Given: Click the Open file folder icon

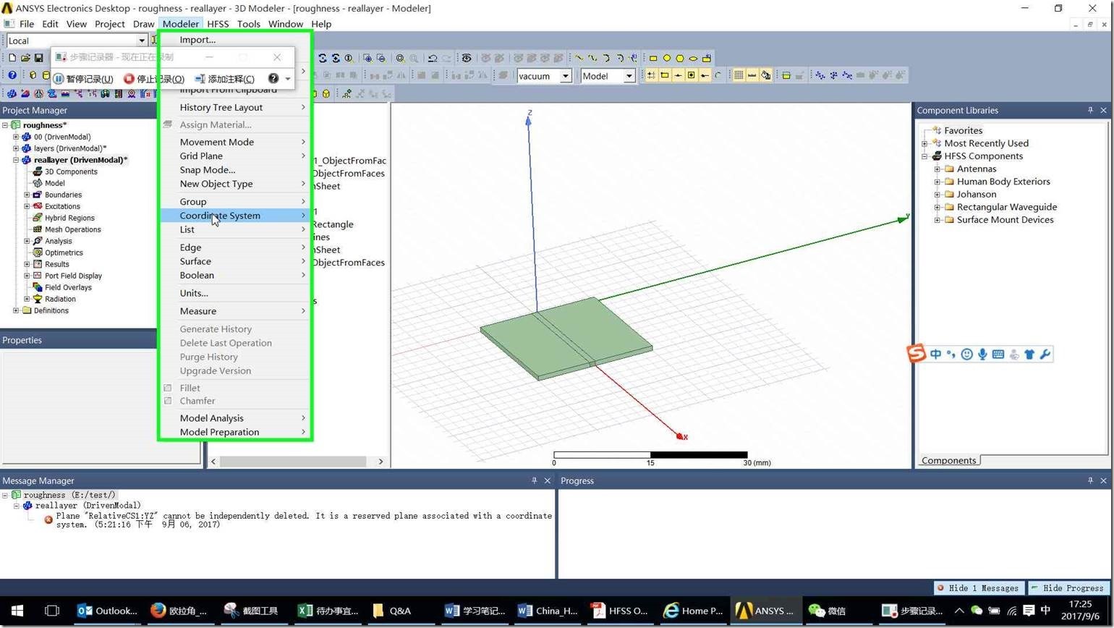Looking at the screenshot, I should pos(25,58).
